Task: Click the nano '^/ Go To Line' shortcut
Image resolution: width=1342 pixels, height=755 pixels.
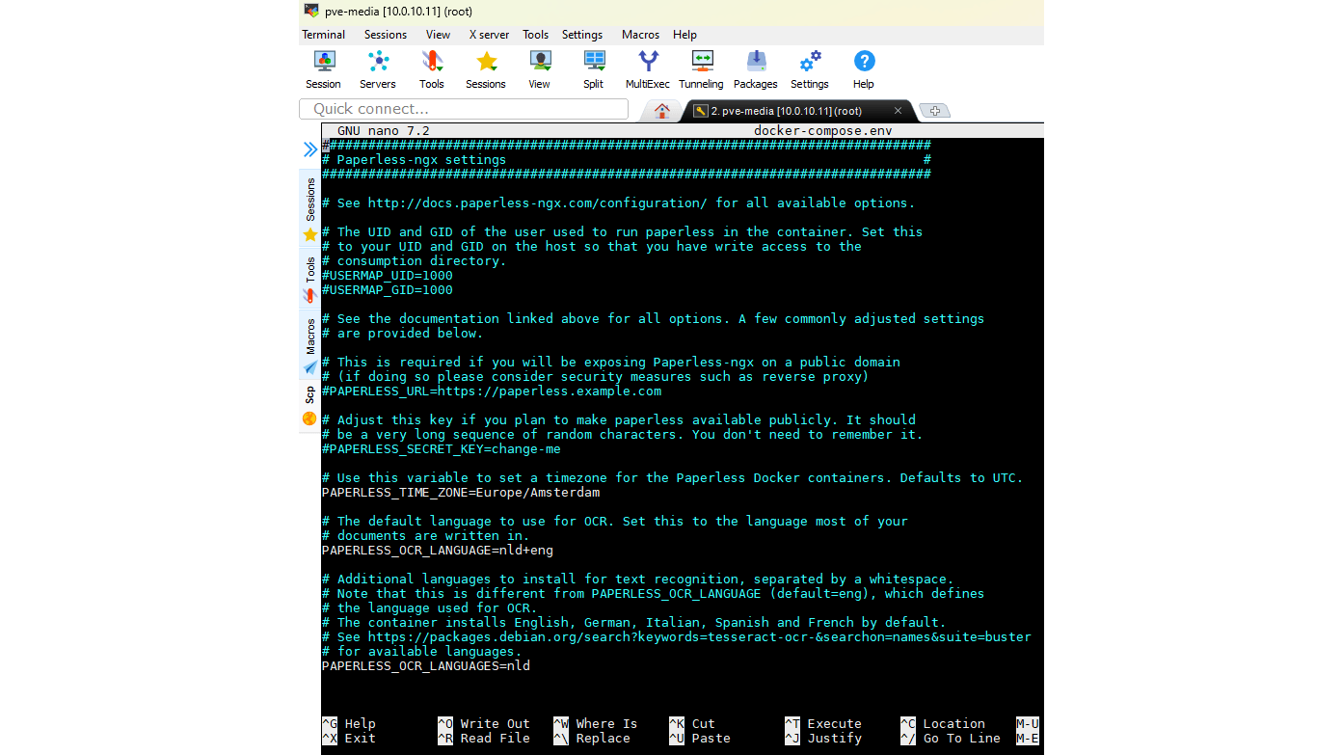Action: [x=951, y=739]
